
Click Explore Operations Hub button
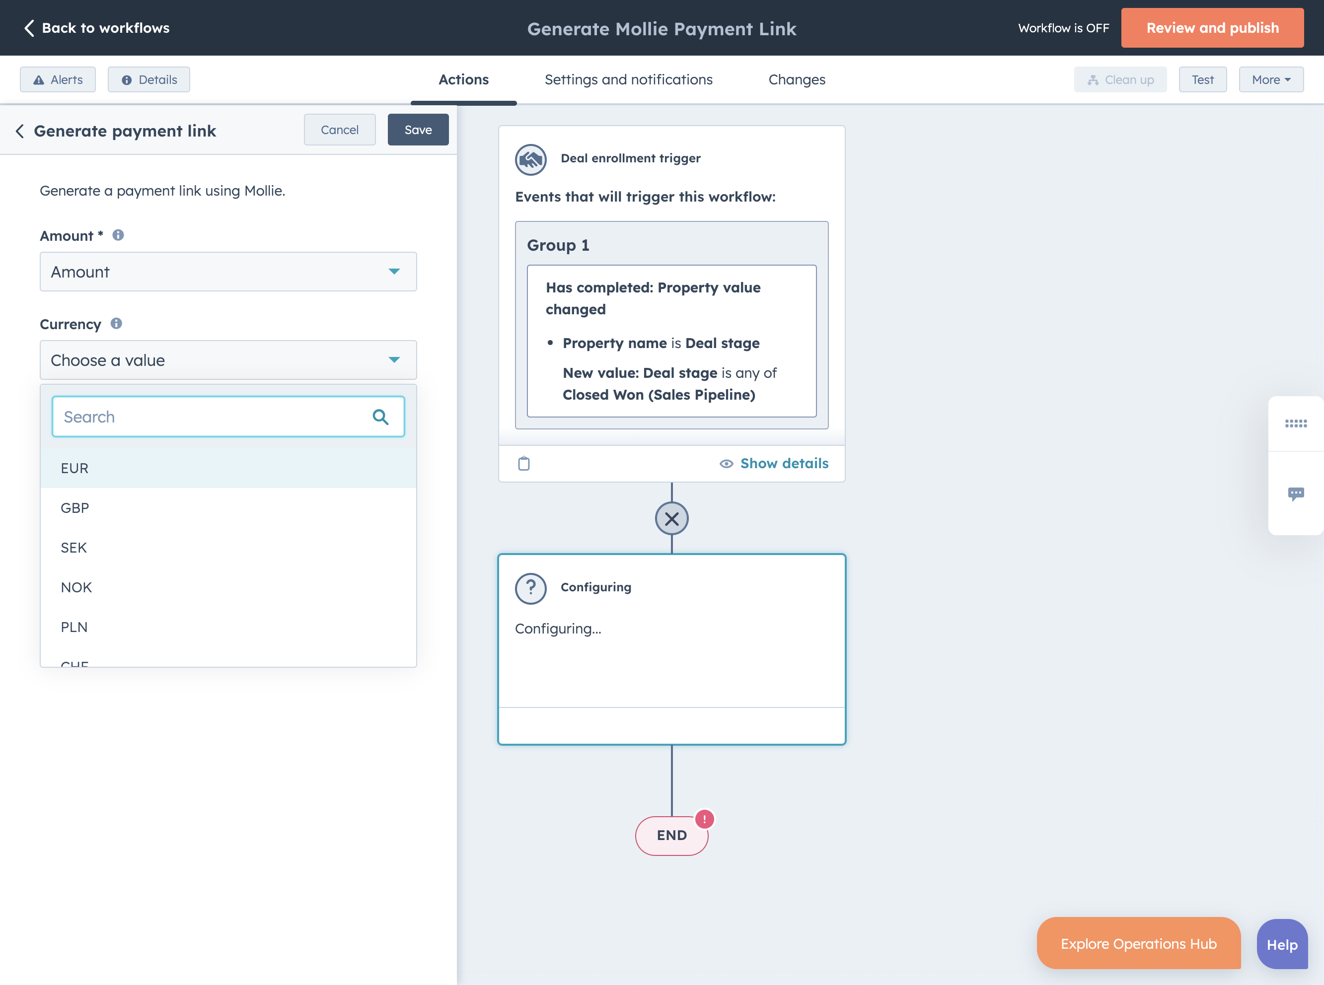coord(1138,943)
